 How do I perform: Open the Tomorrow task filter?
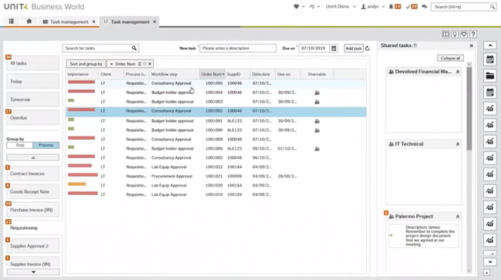(x=32, y=100)
